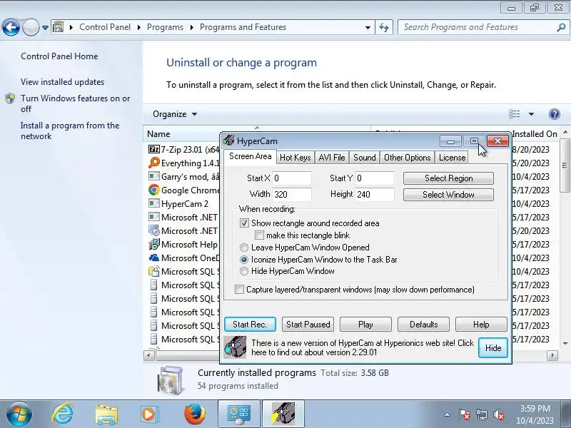
Task: Click the HyperCam camera icon in title bar
Action: click(228, 141)
